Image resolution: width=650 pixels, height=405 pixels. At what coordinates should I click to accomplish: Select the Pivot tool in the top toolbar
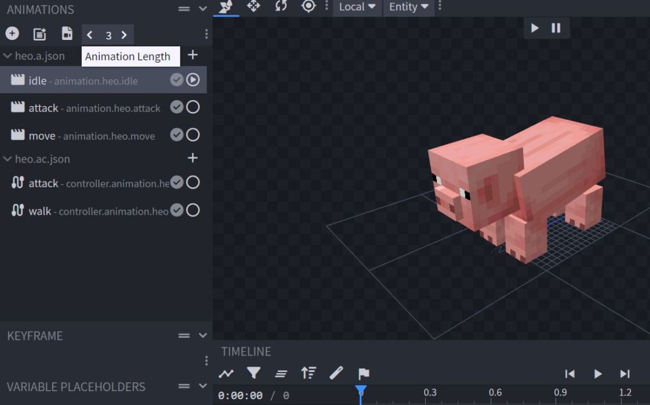[308, 6]
